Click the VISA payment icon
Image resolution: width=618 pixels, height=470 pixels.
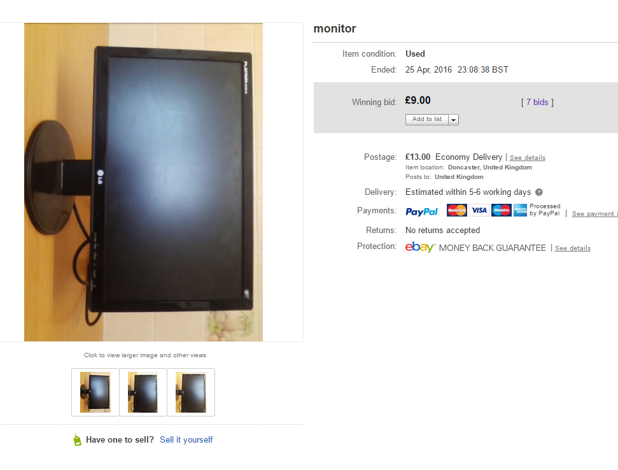coord(479,210)
